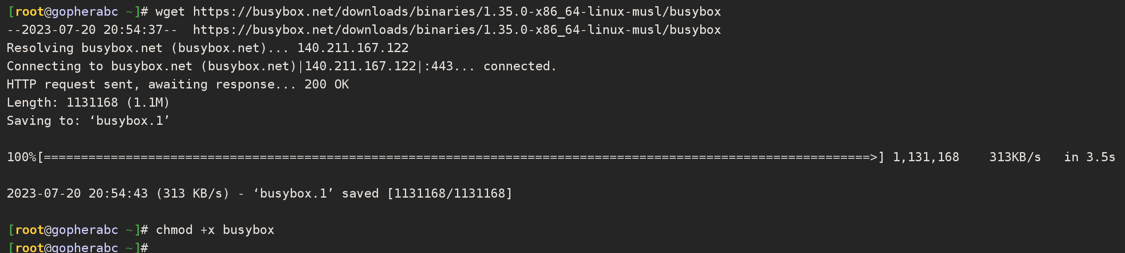Click the "HTTP request sent" text
The height and width of the screenshot is (253, 1125).
(69, 85)
